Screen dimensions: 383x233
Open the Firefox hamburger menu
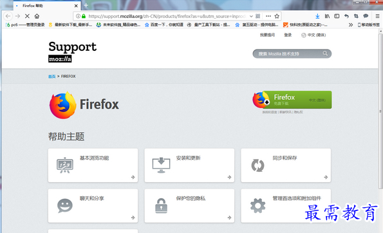point(377,16)
